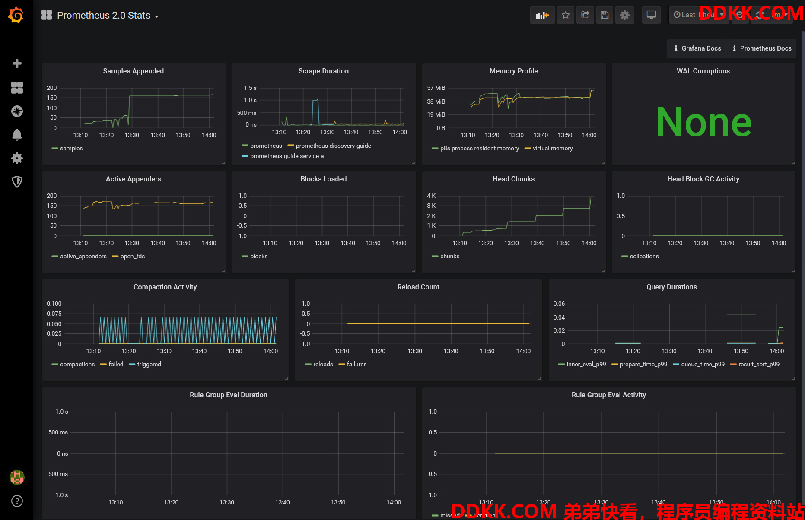Click the None value in WAL Corruptions

[x=704, y=122]
